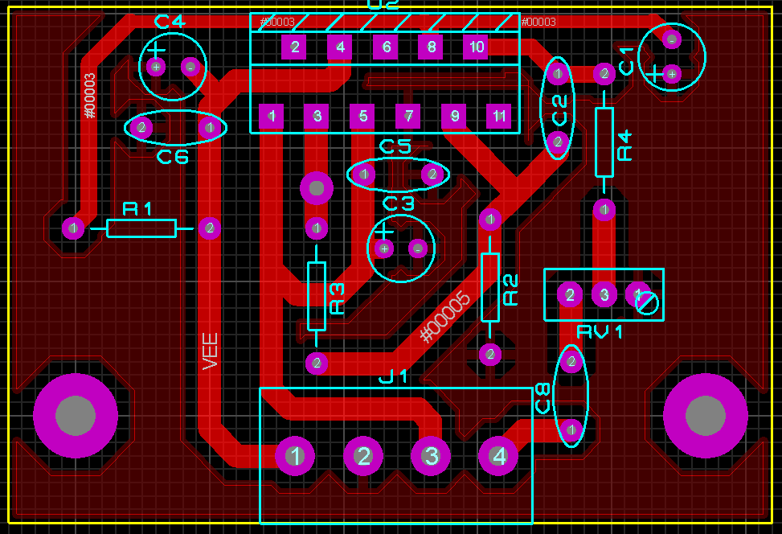Select pin 2 of connector J1

[363, 456]
